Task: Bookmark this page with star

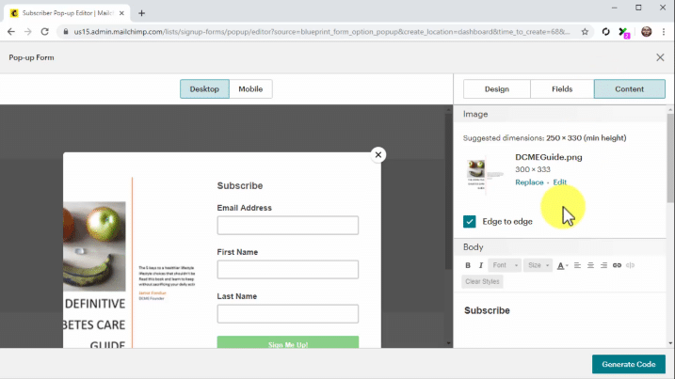Action: click(585, 31)
